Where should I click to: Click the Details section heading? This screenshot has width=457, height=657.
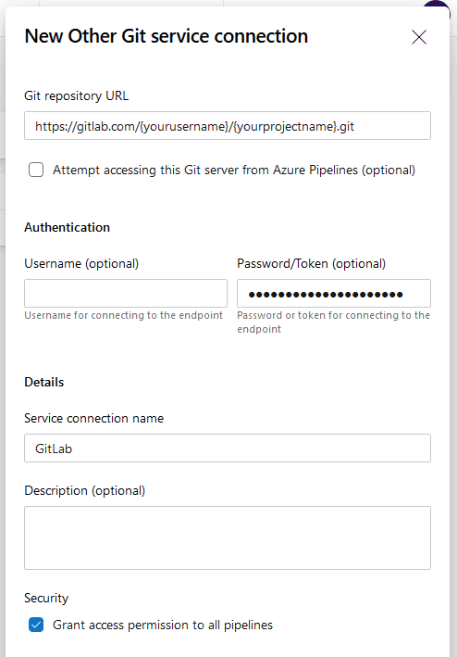(43, 382)
